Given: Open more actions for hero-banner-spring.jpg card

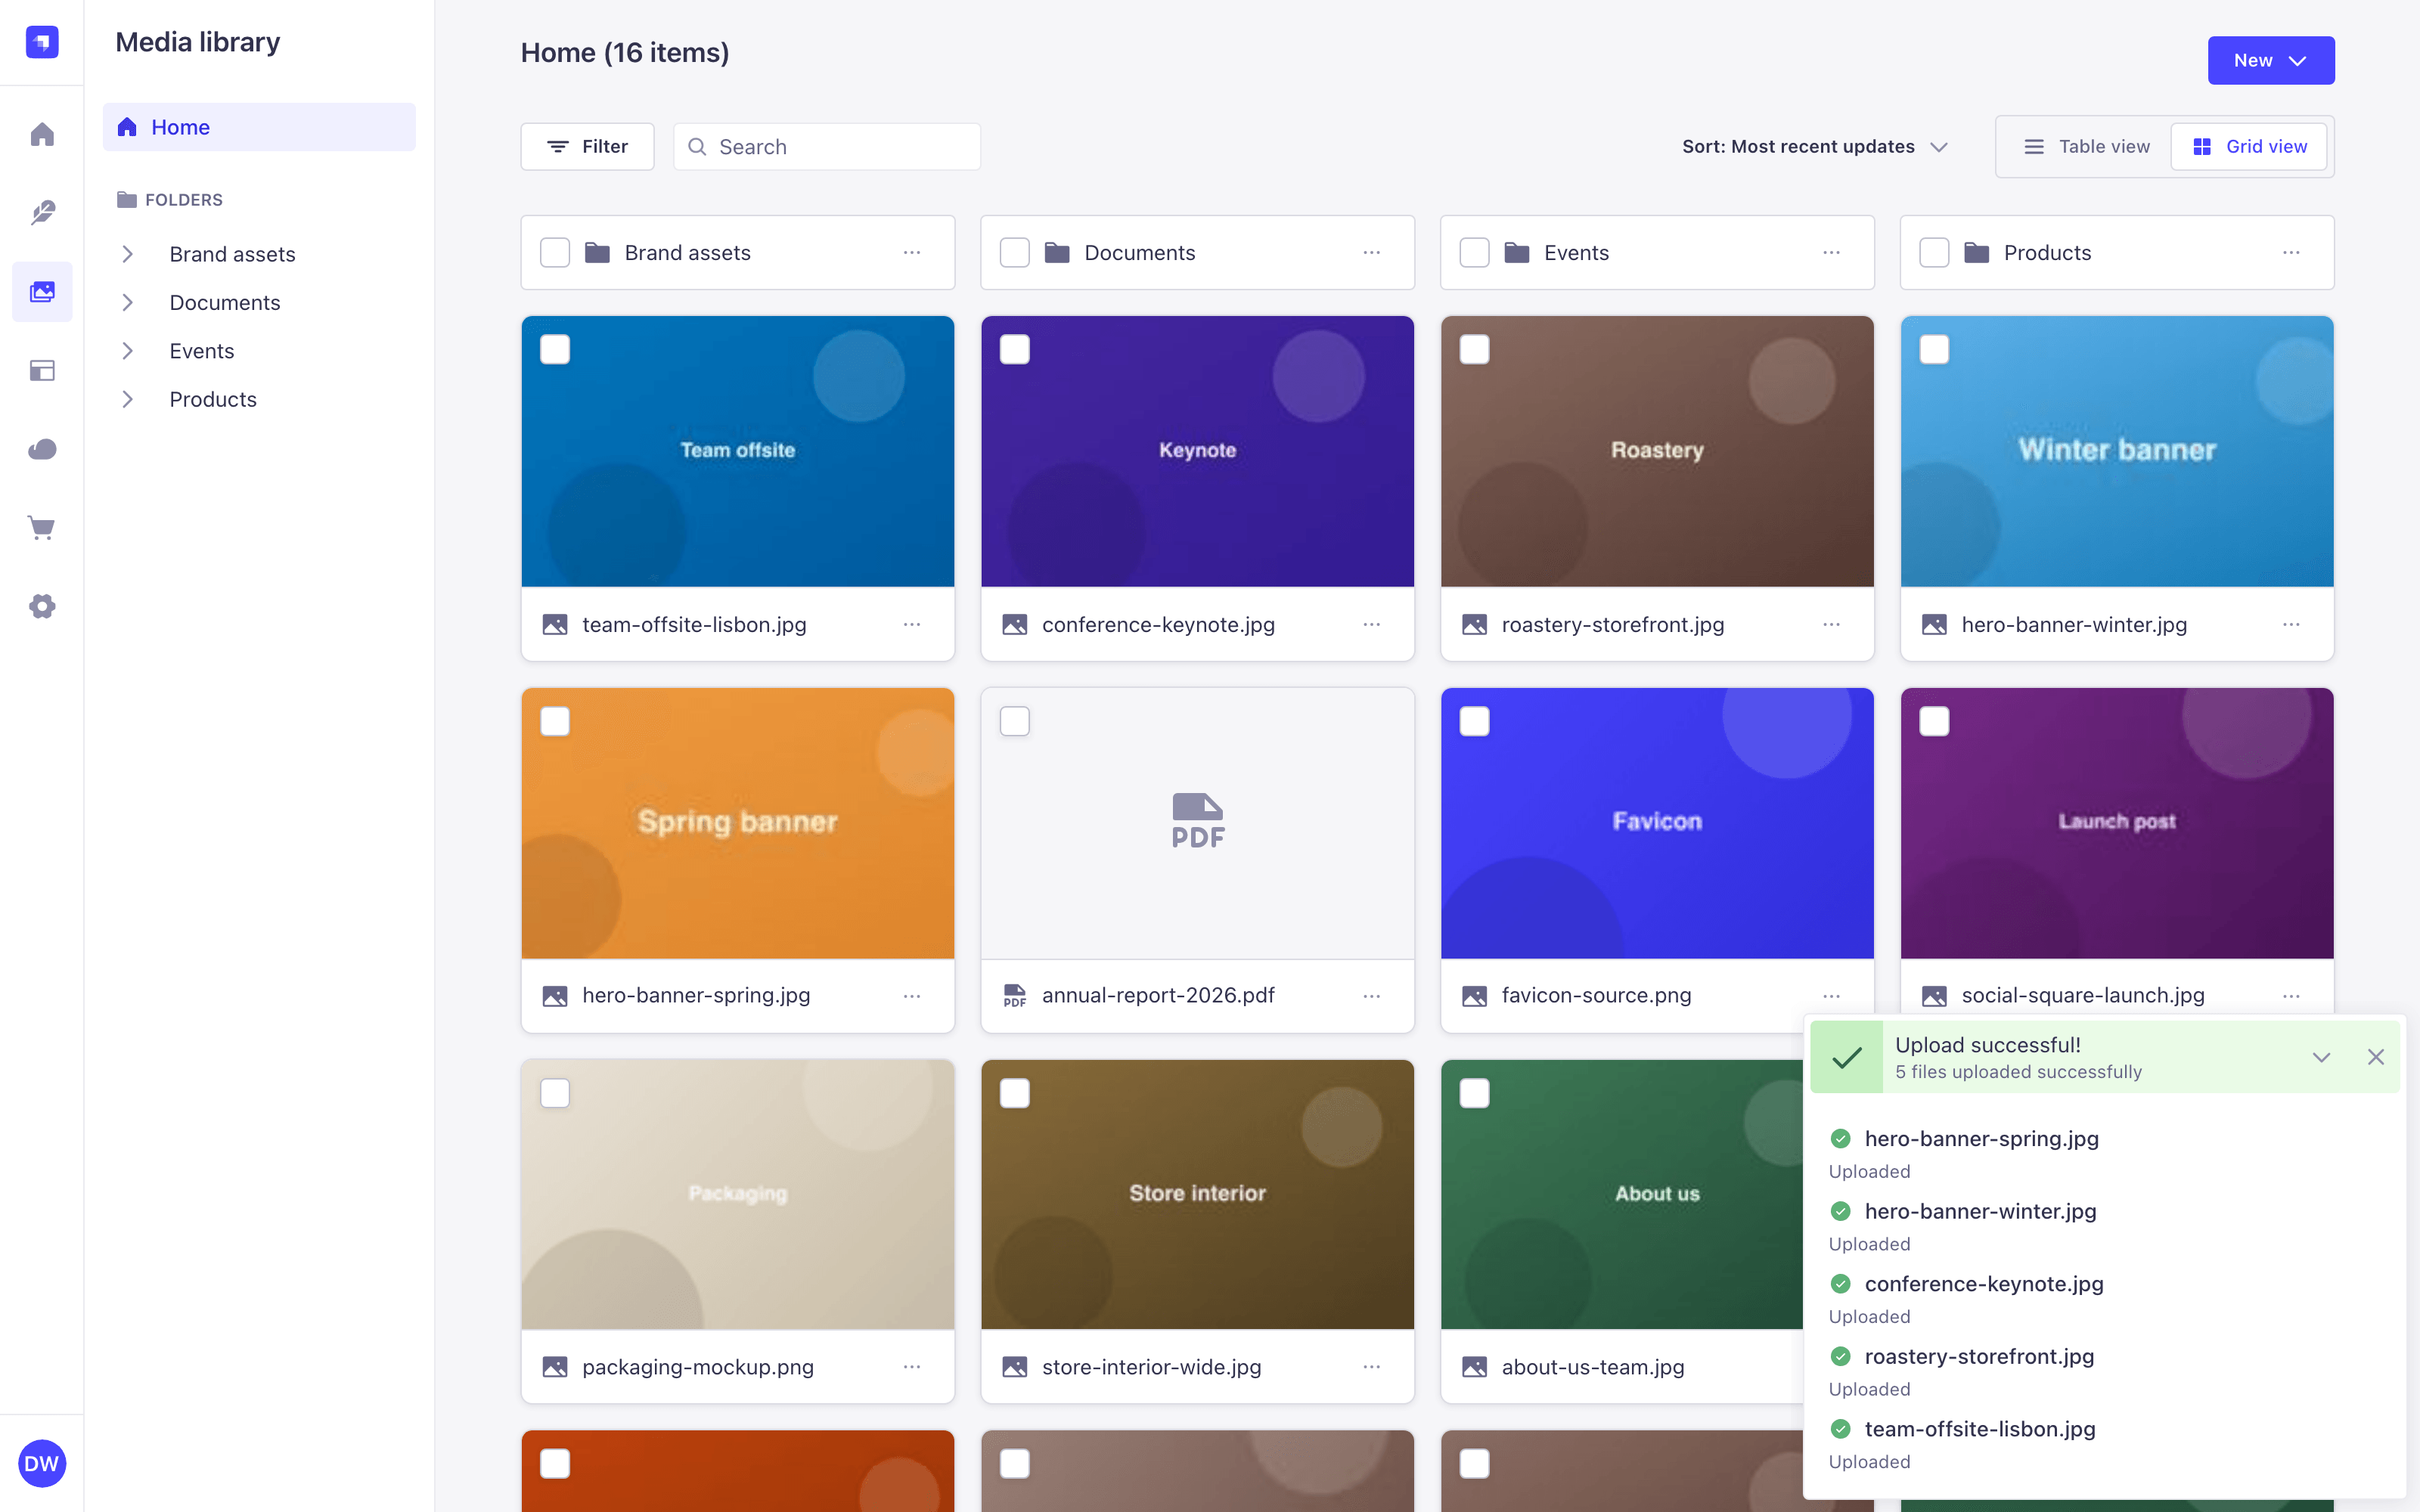Looking at the screenshot, I should click(x=912, y=996).
